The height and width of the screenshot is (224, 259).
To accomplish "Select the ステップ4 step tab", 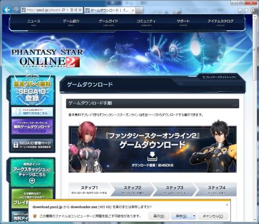I will coord(216,189).
